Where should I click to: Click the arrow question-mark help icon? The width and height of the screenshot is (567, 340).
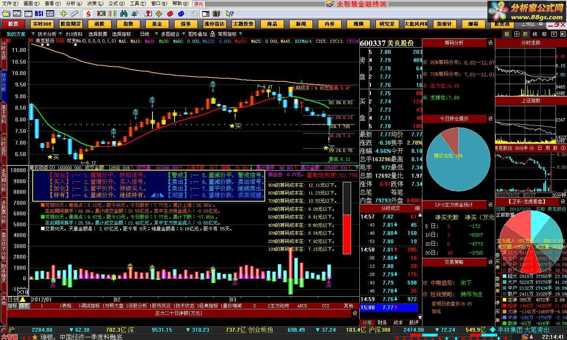click(230, 14)
